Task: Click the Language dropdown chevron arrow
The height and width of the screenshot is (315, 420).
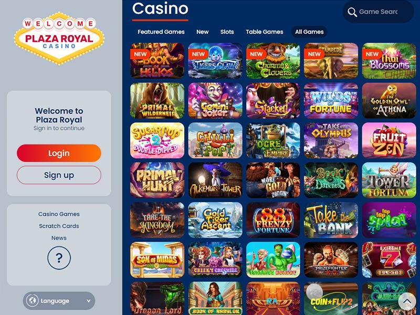Action: pos(88,301)
